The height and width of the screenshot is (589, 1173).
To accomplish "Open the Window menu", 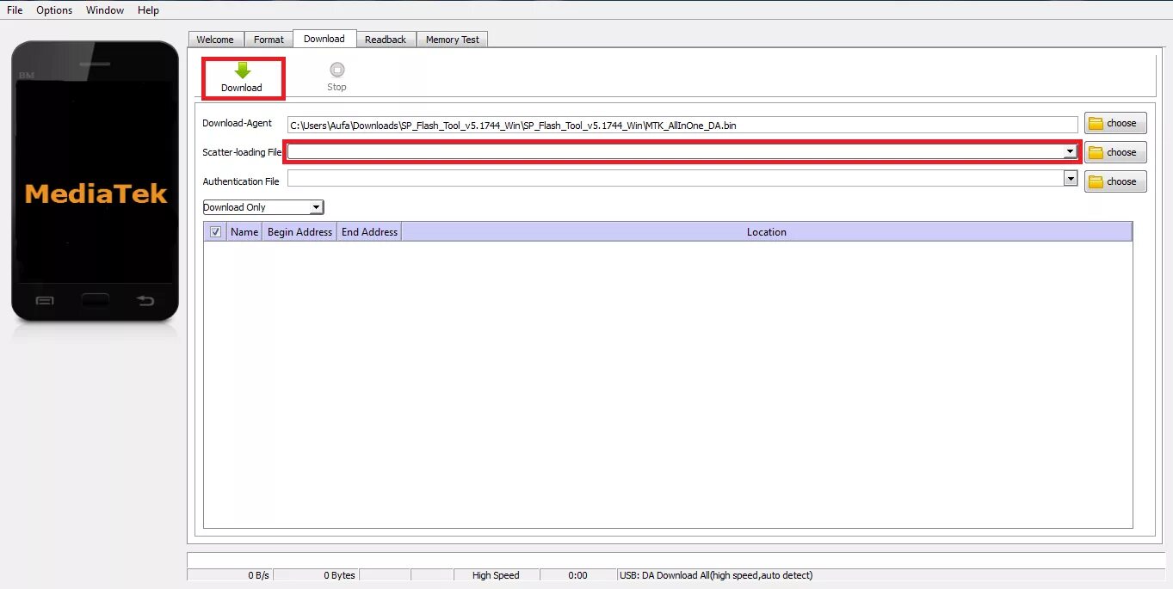I will (x=105, y=10).
